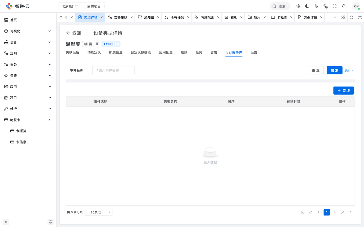The image size is (364, 227).
Task: Switch to the 功能定义 tab
Action: pos(94,52)
